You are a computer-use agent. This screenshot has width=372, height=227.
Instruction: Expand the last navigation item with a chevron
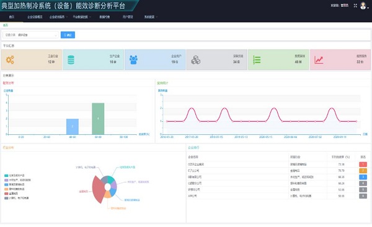tap(151, 17)
